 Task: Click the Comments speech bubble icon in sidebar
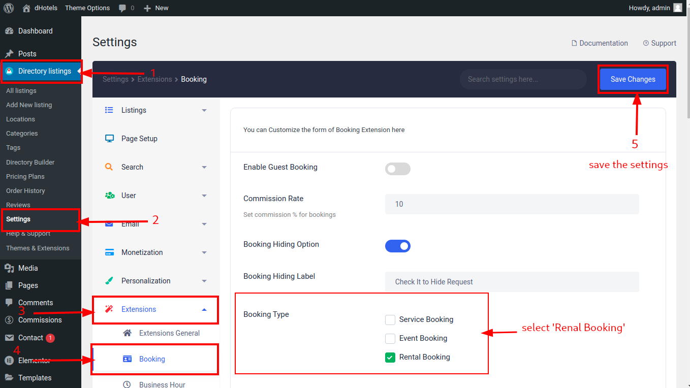9,303
